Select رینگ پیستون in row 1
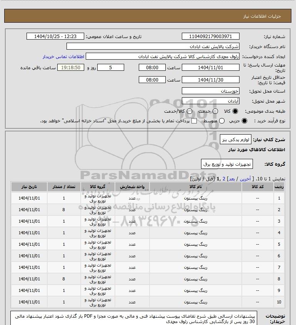296x325 pixels. click(x=196, y=198)
